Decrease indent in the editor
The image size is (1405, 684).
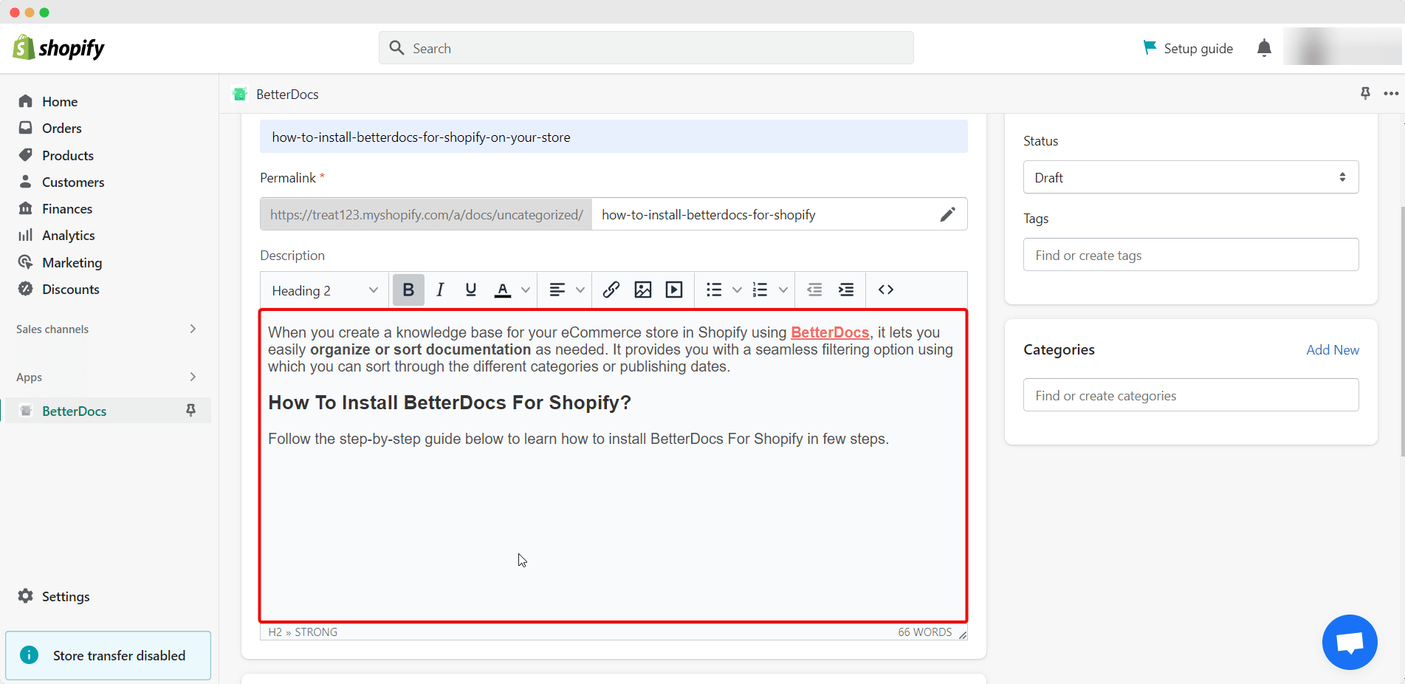click(815, 290)
